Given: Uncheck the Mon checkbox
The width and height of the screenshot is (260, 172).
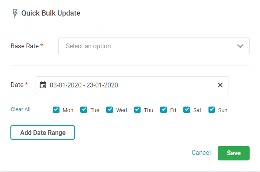Looking at the screenshot, I should [56, 110].
